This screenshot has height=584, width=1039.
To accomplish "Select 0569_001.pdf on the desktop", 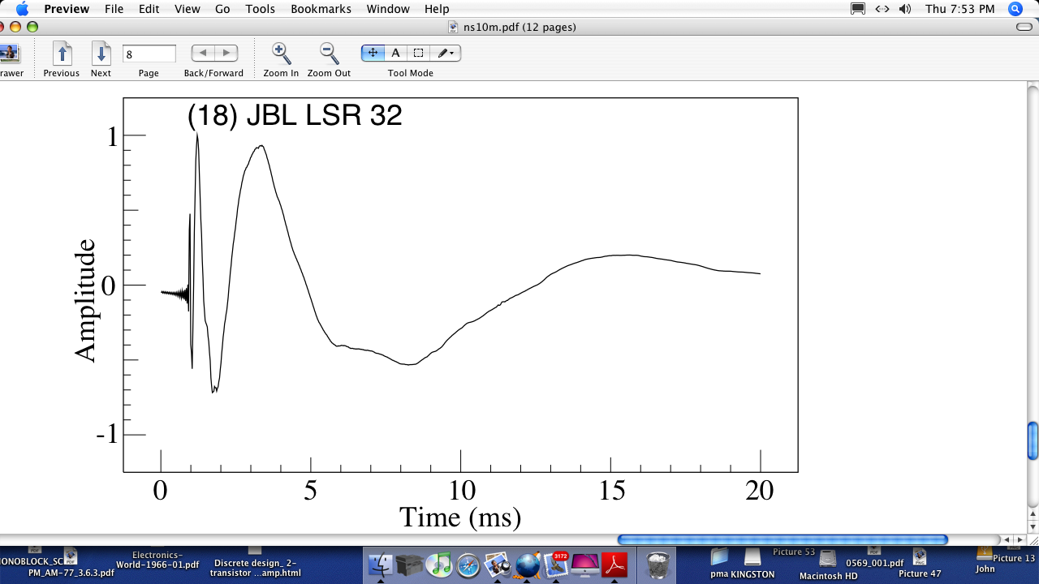I will click(874, 562).
